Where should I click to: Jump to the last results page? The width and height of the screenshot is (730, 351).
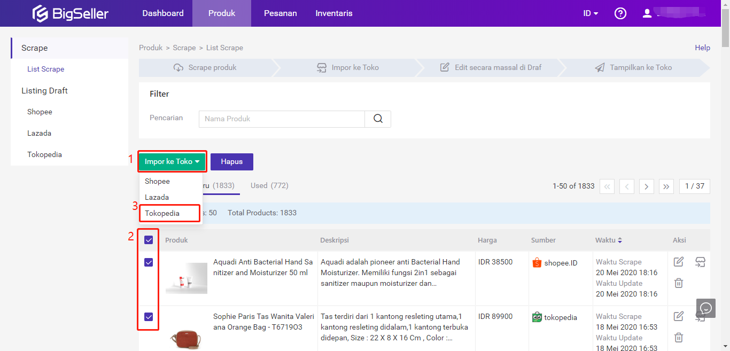[x=666, y=186]
